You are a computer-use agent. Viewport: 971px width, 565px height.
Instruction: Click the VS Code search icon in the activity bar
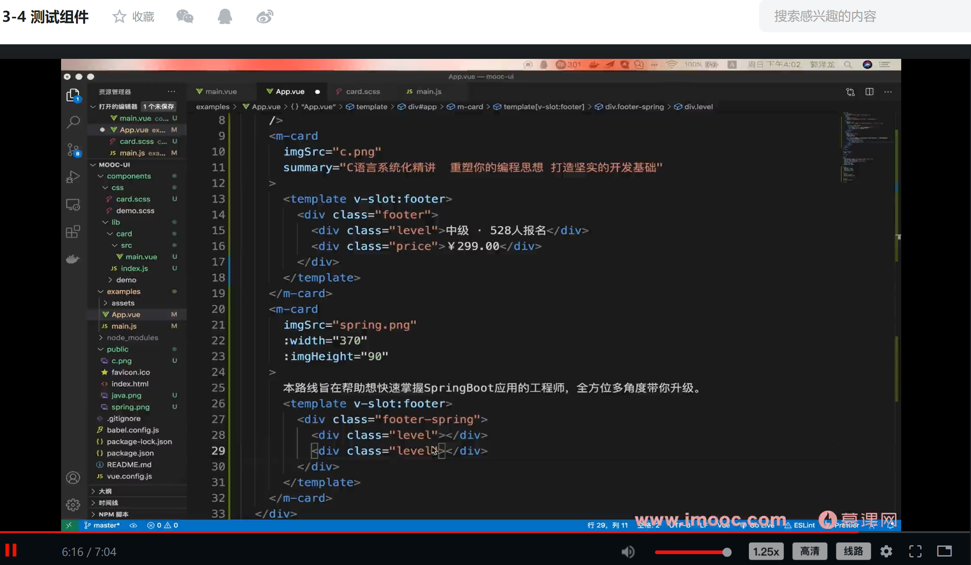(x=73, y=122)
